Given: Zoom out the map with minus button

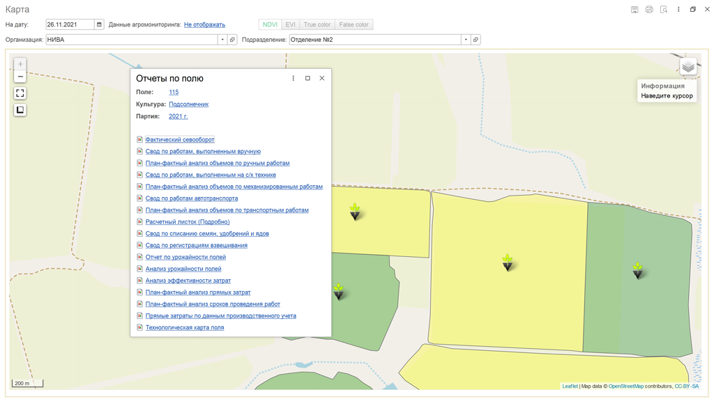Looking at the screenshot, I should [20, 77].
